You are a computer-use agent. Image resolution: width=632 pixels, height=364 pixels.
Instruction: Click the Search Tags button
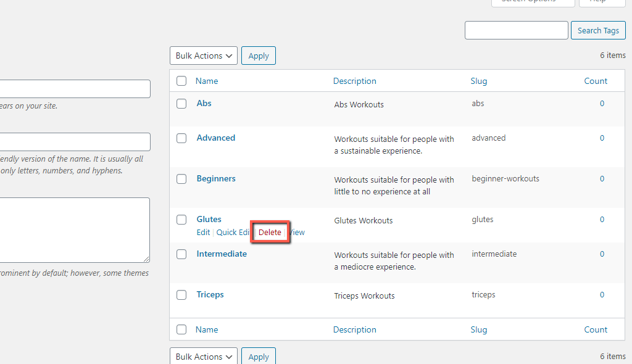(598, 30)
